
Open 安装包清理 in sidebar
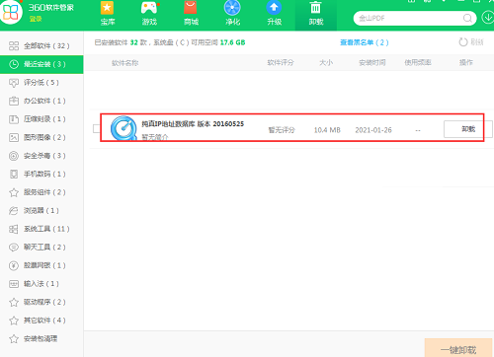coord(41,338)
